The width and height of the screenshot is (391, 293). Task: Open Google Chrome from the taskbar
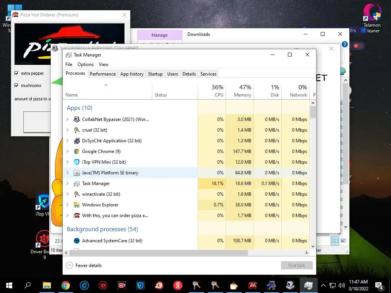pos(66,285)
